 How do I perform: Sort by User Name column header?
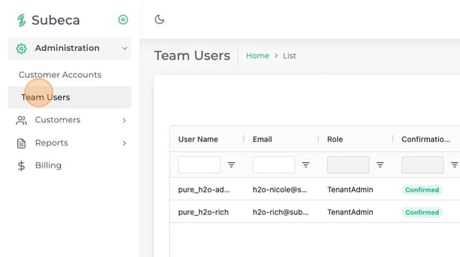(x=198, y=139)
